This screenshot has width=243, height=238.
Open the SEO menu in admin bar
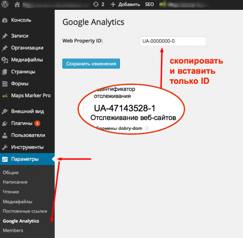149,5
